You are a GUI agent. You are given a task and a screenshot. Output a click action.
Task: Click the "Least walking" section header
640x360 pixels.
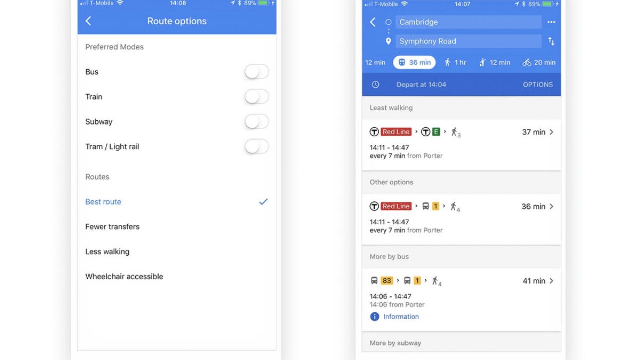tap(391, 108)
